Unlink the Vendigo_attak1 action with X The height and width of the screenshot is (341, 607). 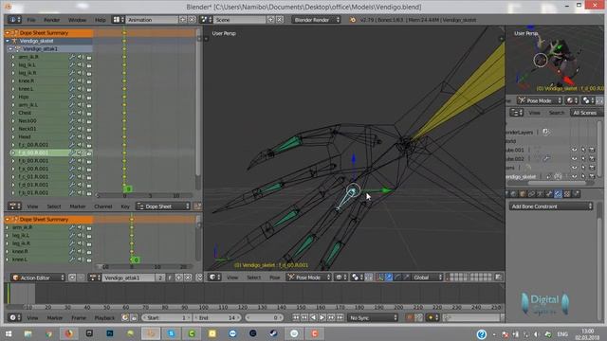tap(188, 278)
